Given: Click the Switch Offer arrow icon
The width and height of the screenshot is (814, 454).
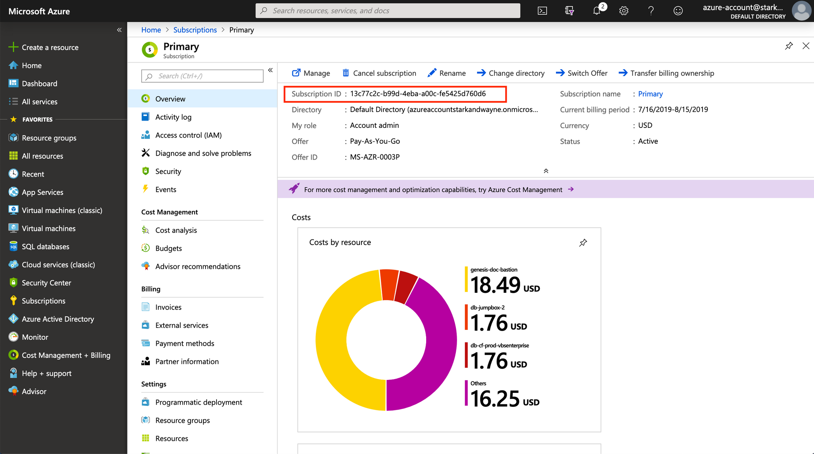Looking at the screenshot, I should click(x=560, y=73).
